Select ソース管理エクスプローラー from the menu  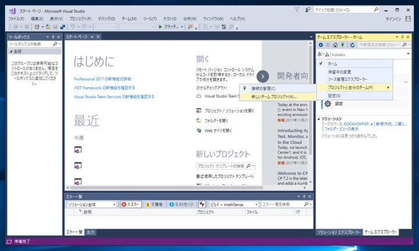click(356, 79)
